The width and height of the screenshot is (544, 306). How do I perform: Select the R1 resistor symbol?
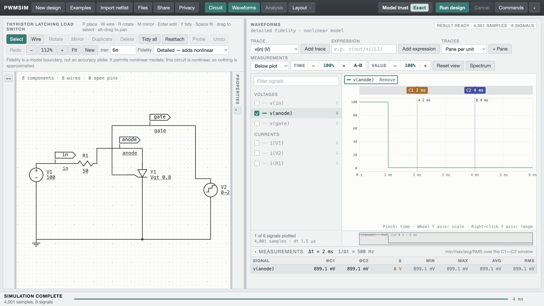85,164
